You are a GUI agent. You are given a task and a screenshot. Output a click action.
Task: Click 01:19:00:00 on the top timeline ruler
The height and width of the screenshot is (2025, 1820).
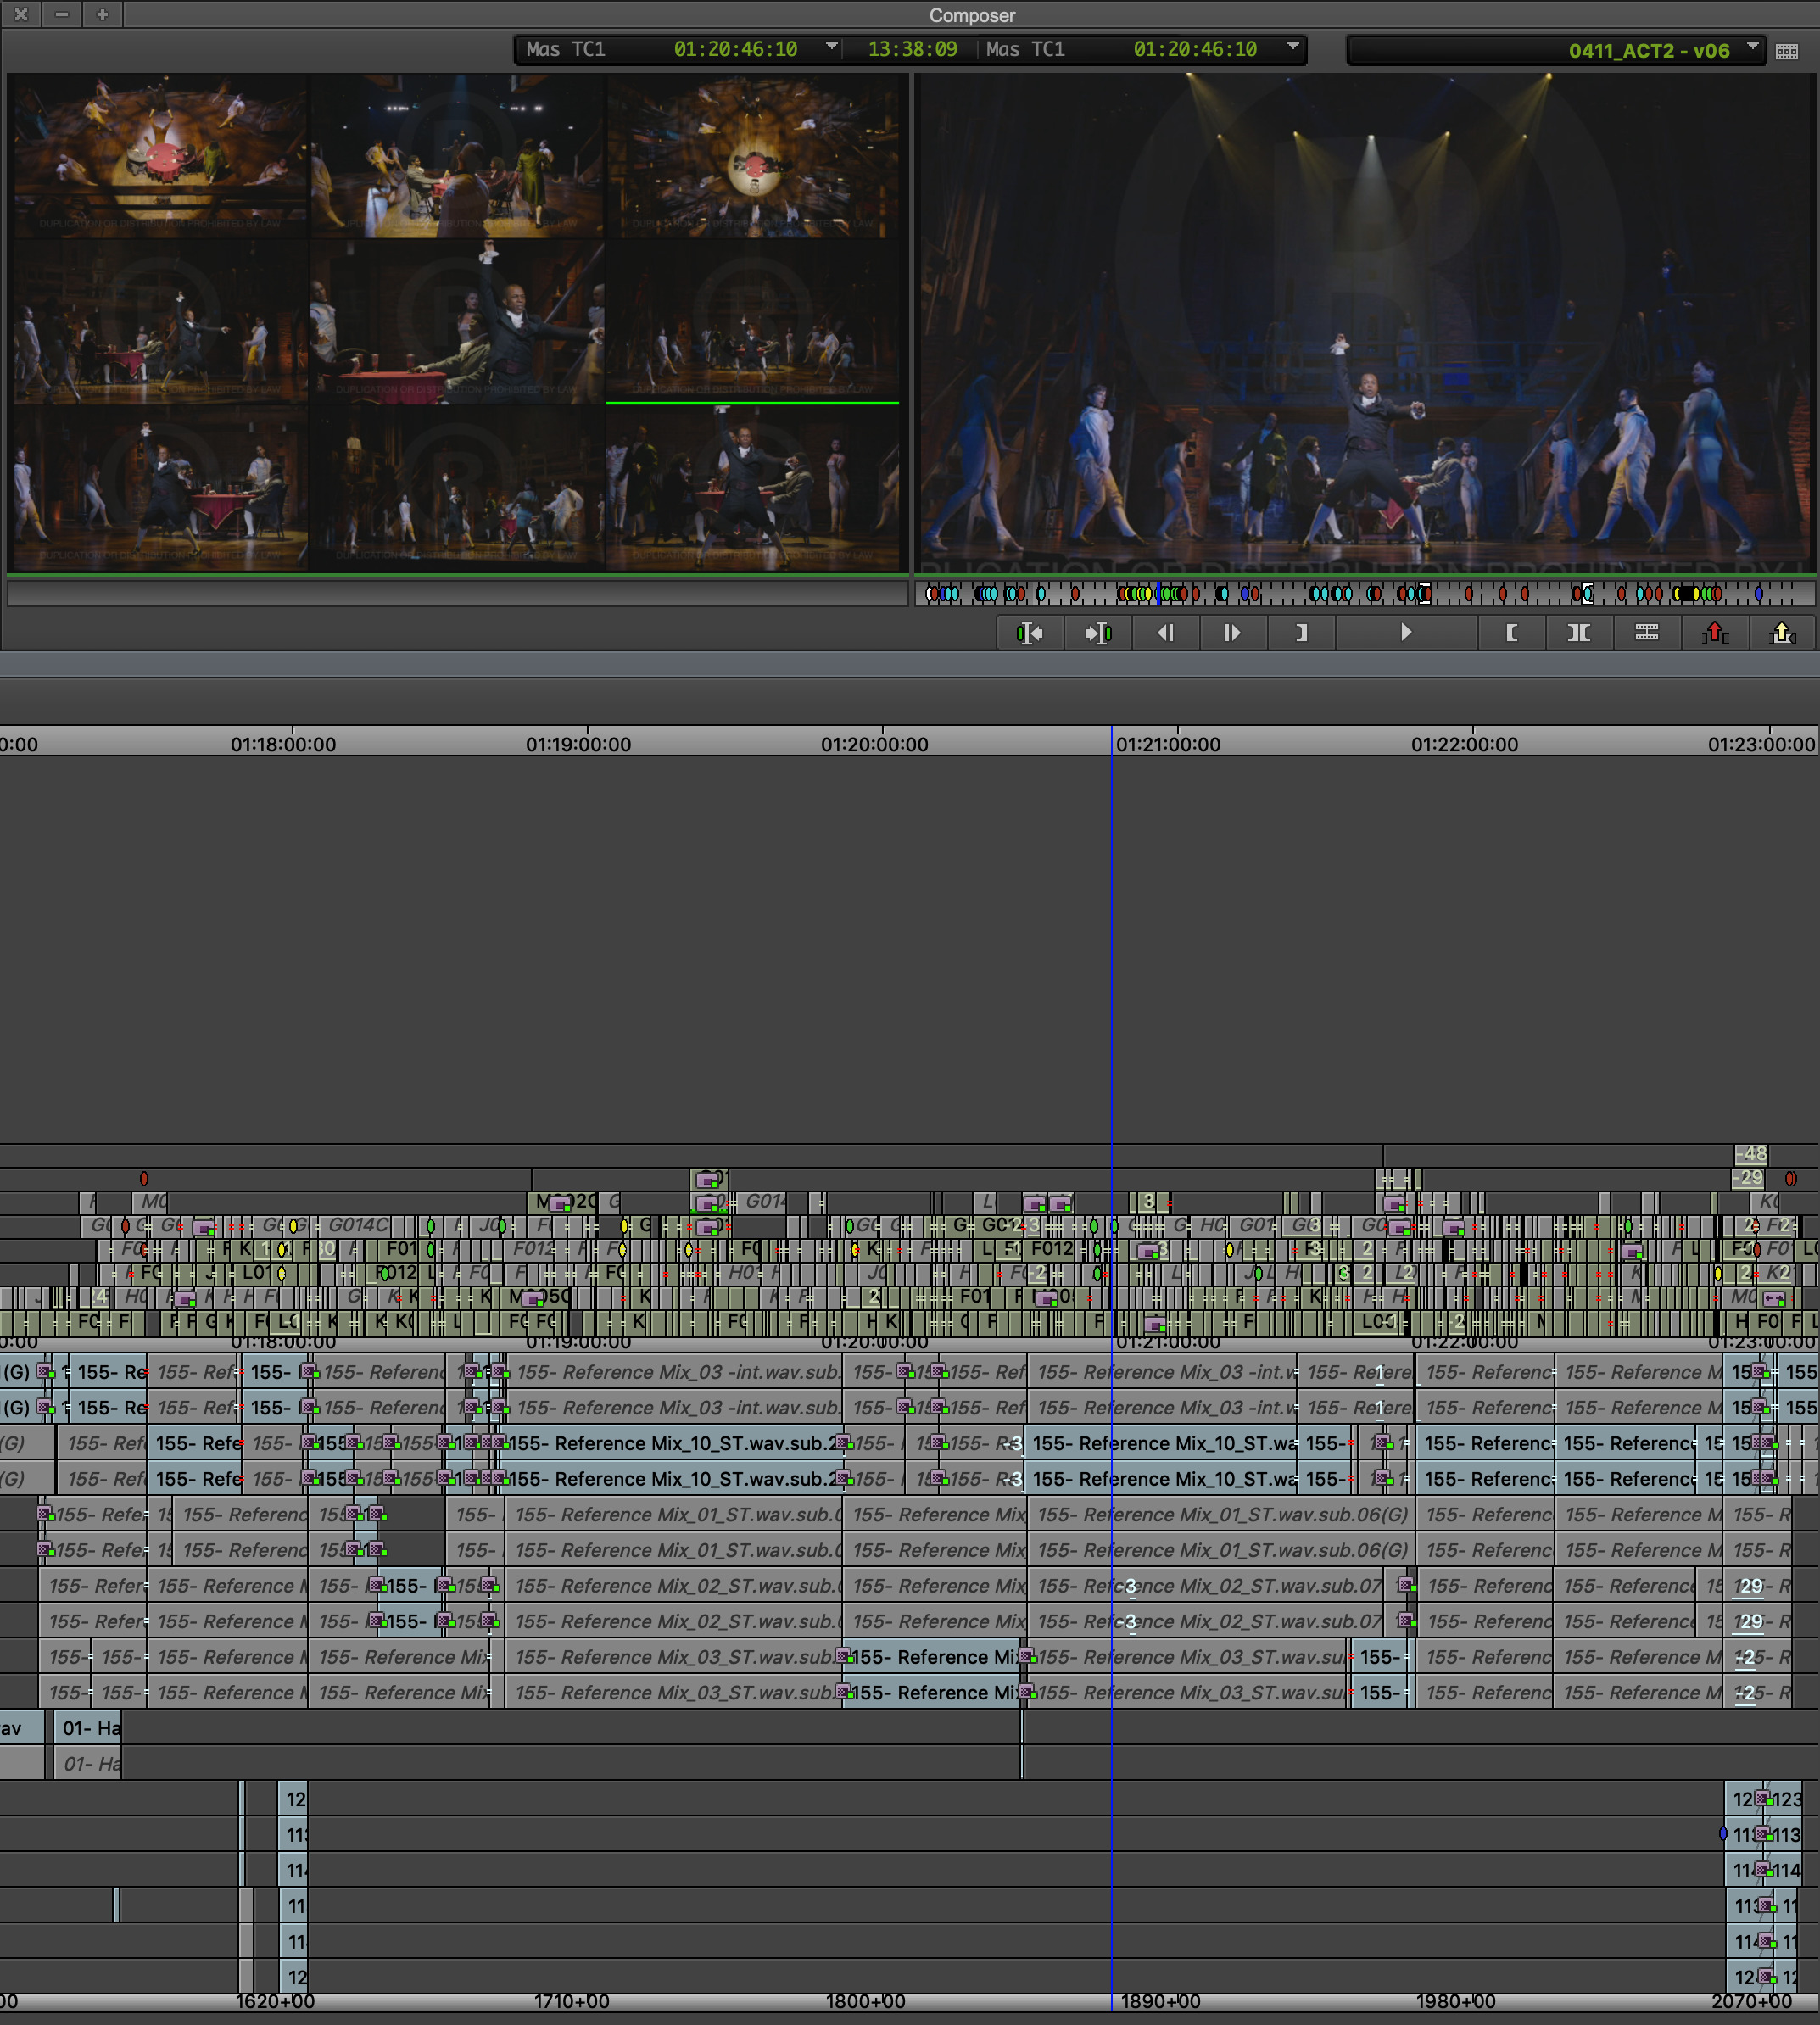(578, 744)
